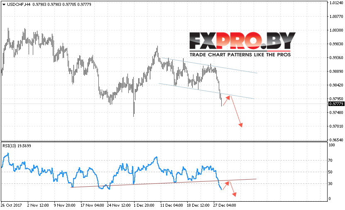Open the chart dropdown triangle beside USDCHF,H4
Screen dimensions: 345x210
pos(4,5)
